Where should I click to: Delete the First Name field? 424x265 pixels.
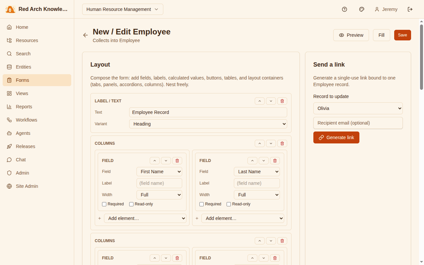click(x=177, y=161)
